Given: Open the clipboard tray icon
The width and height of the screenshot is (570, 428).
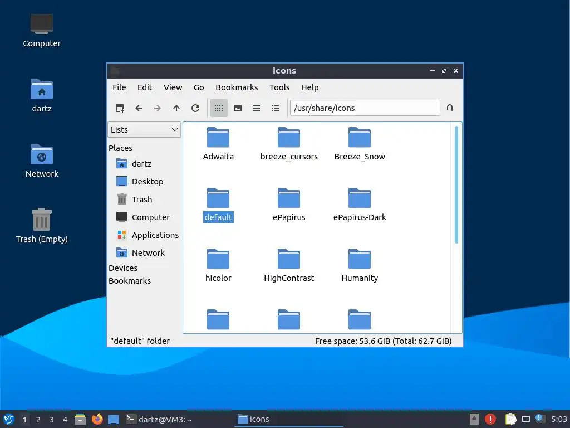Looking at the screenshot, I should click(511, 419).
